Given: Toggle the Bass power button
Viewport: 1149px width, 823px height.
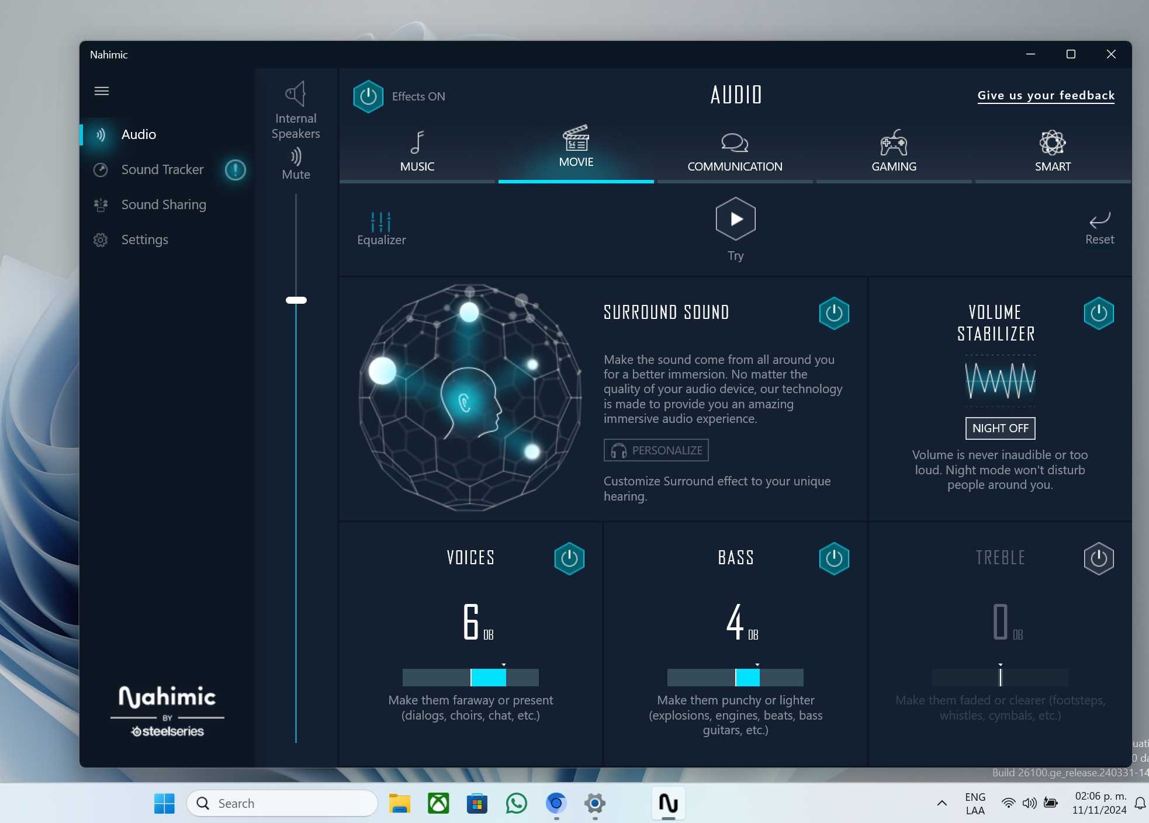Looking at the screenshot, I should pyautogui.click(x=834, y=558).
